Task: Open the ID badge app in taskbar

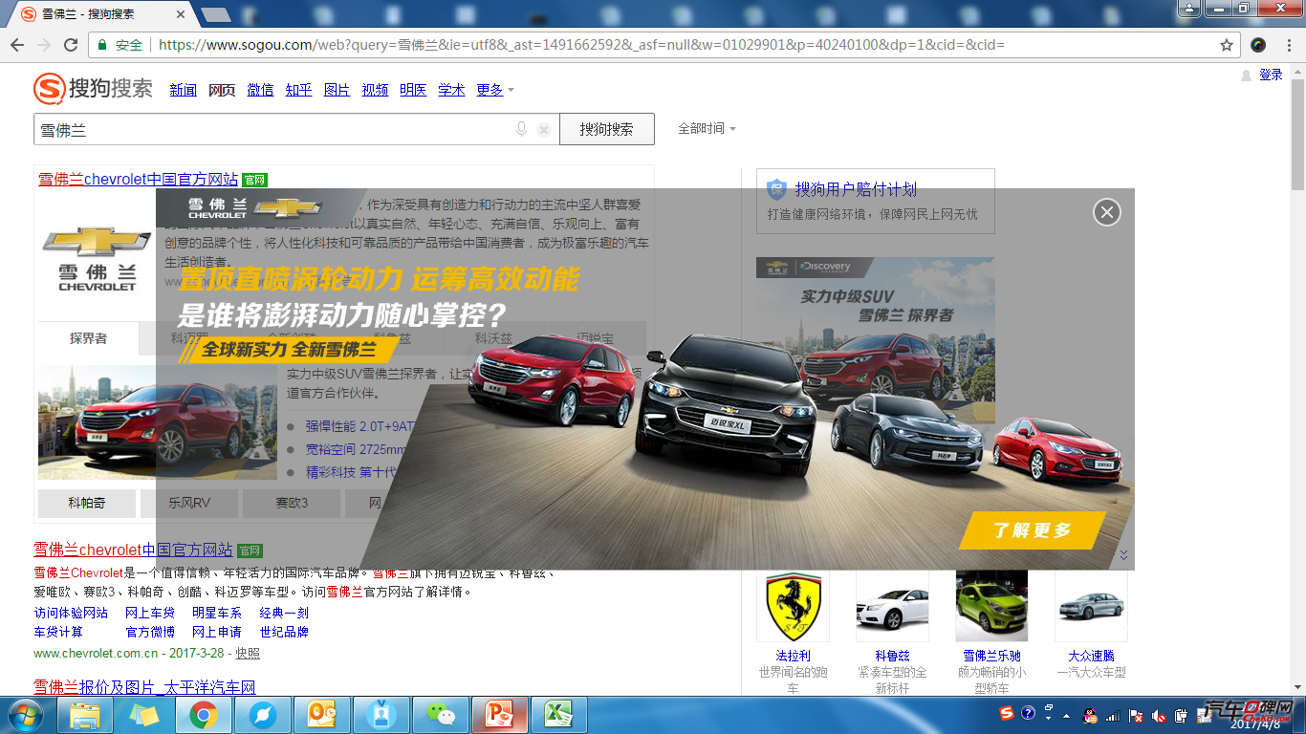Action: (381, 714)
